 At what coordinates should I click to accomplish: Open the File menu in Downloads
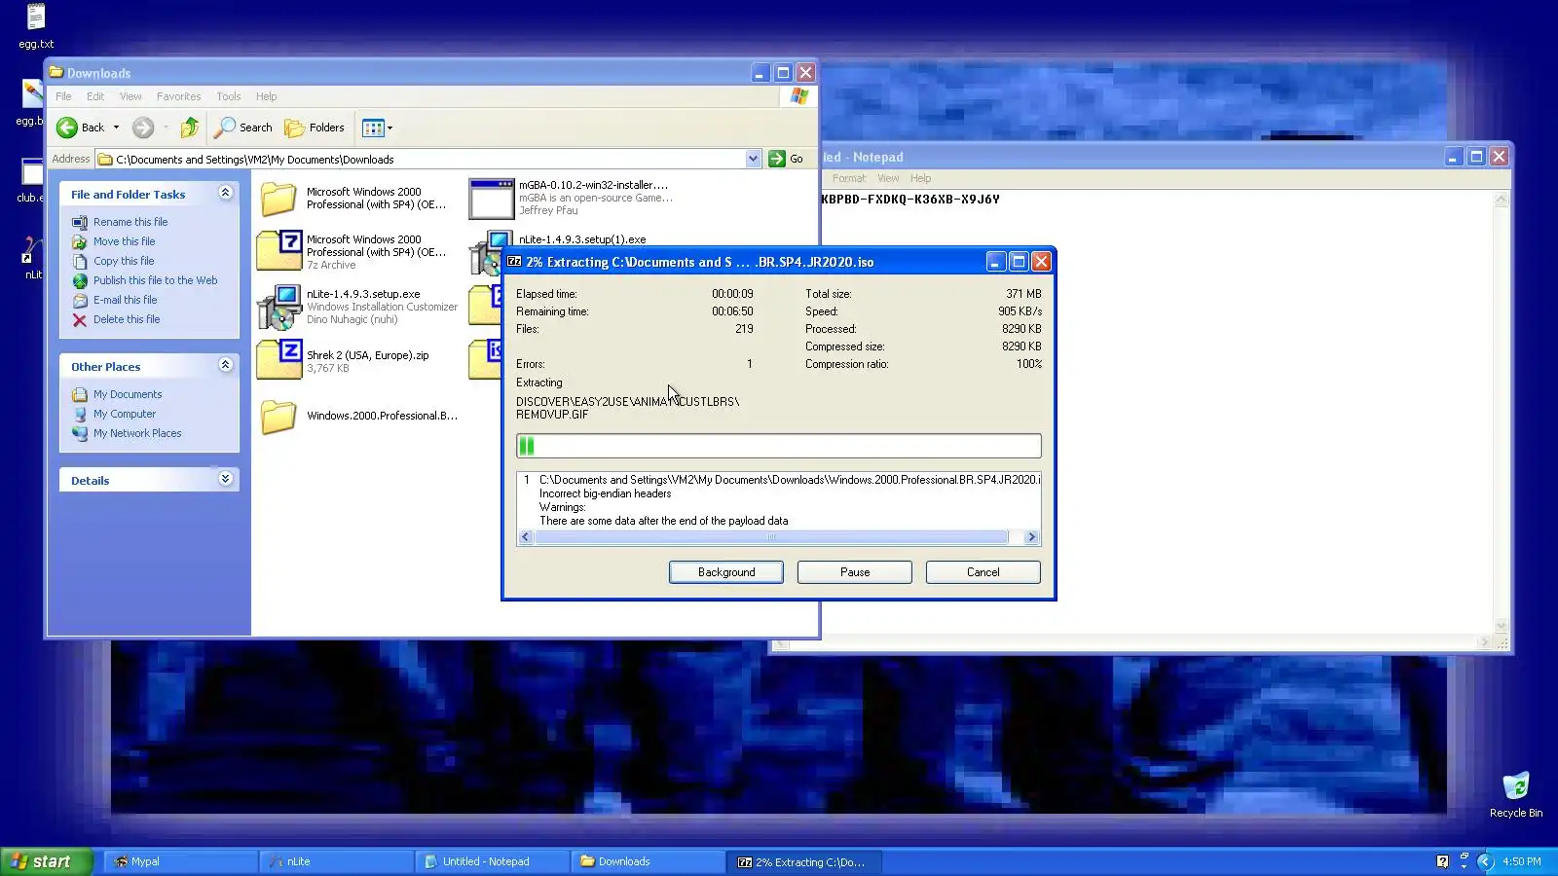[63, 96]
